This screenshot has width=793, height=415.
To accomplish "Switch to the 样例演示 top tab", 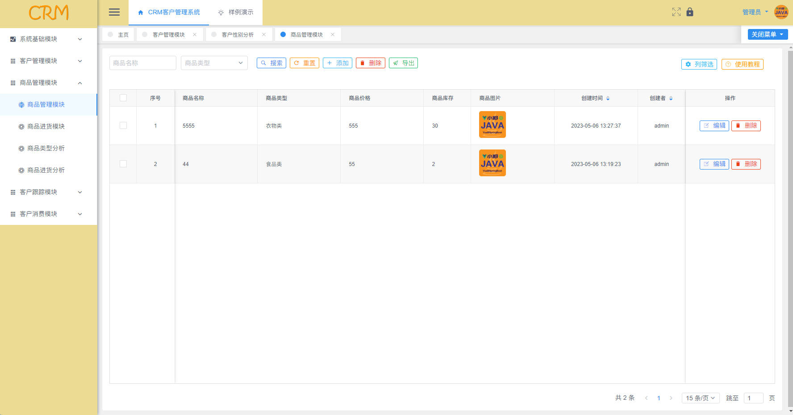I will point(236,12).
